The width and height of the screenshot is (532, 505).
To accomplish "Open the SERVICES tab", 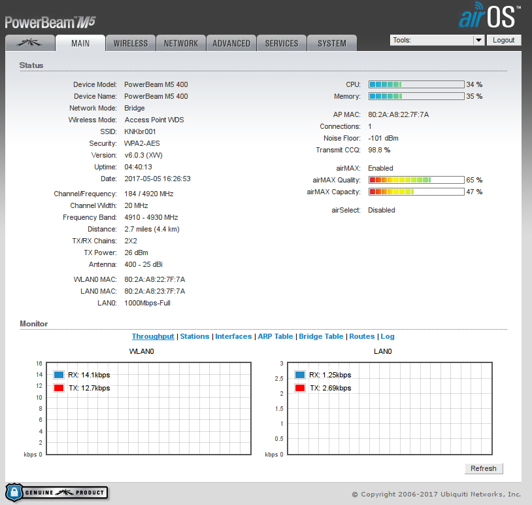I will [282, 43].
